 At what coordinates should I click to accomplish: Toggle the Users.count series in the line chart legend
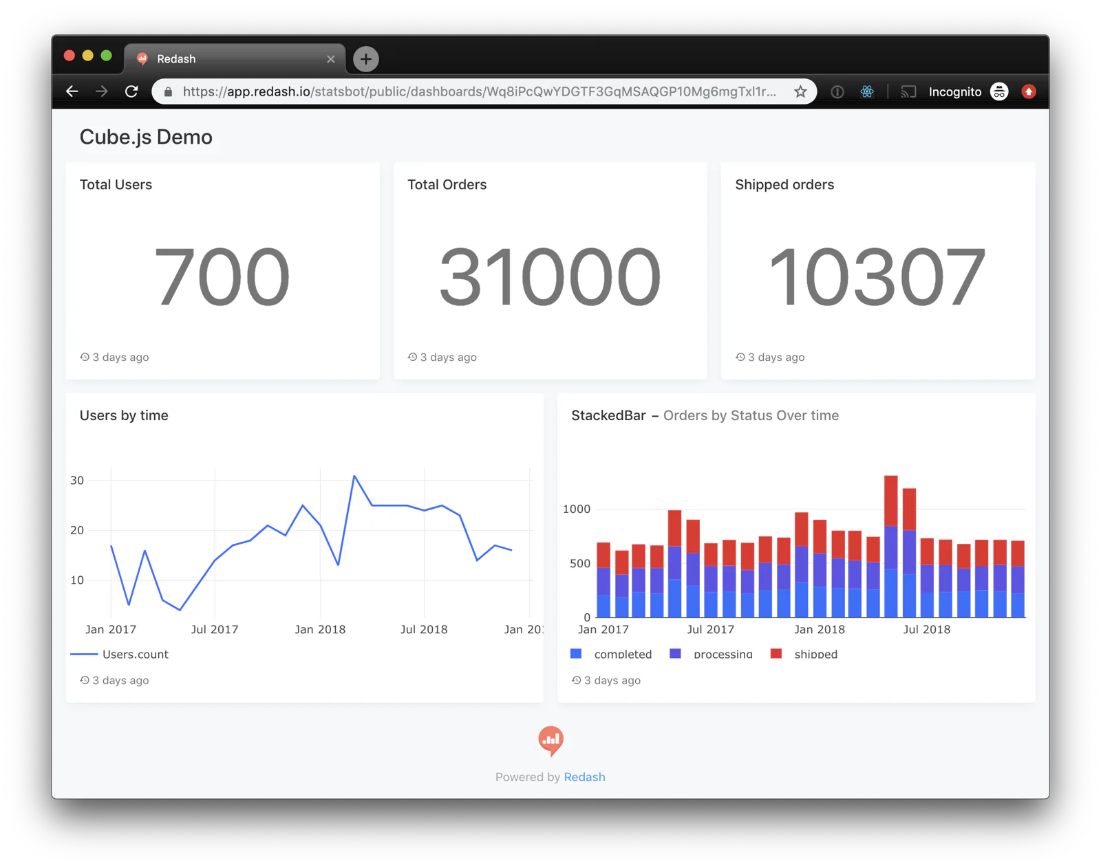[x=135, y=654]
